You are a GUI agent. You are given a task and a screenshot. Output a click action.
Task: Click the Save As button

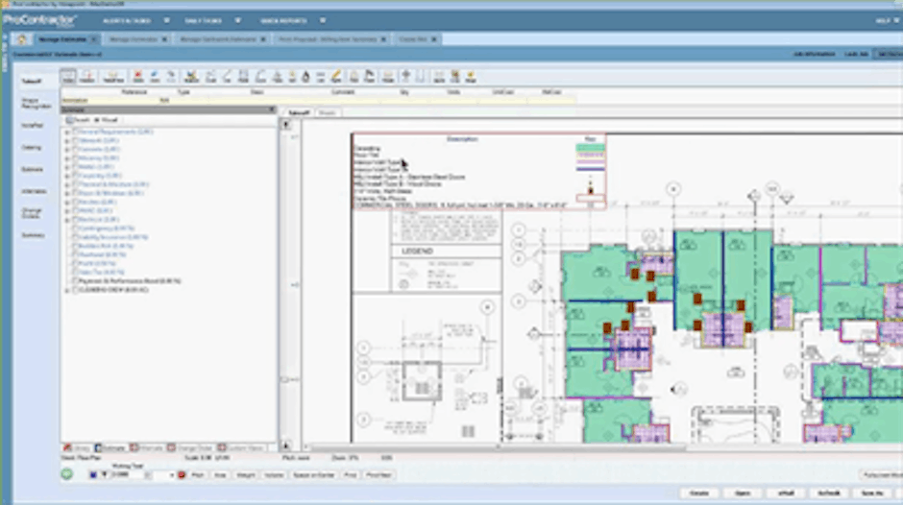pos(872,493)
